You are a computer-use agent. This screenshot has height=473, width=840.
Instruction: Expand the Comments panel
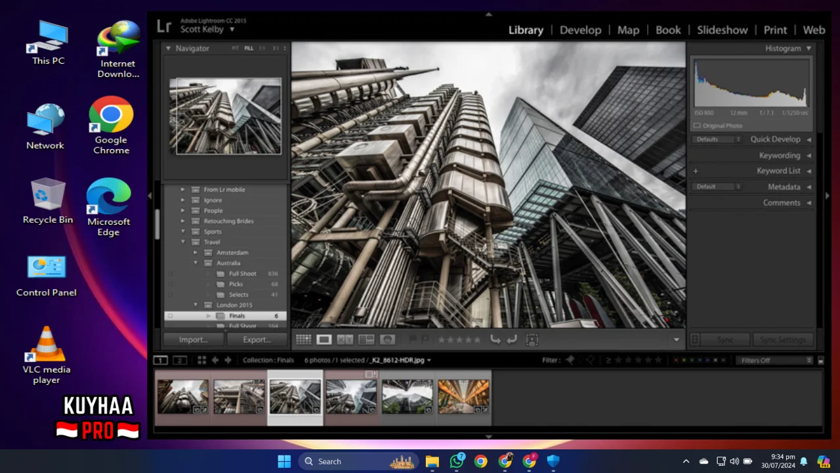(808, 203)
